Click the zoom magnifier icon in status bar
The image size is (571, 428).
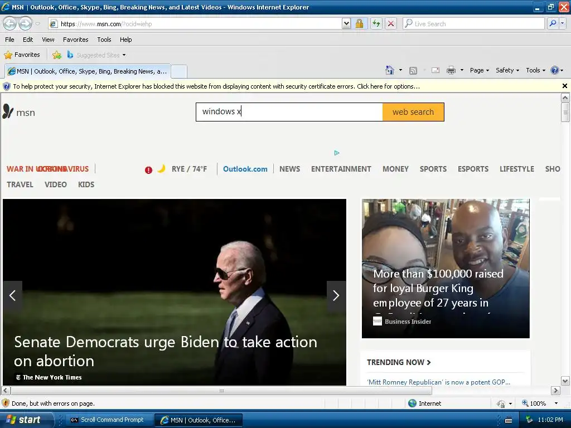point(525,403)
